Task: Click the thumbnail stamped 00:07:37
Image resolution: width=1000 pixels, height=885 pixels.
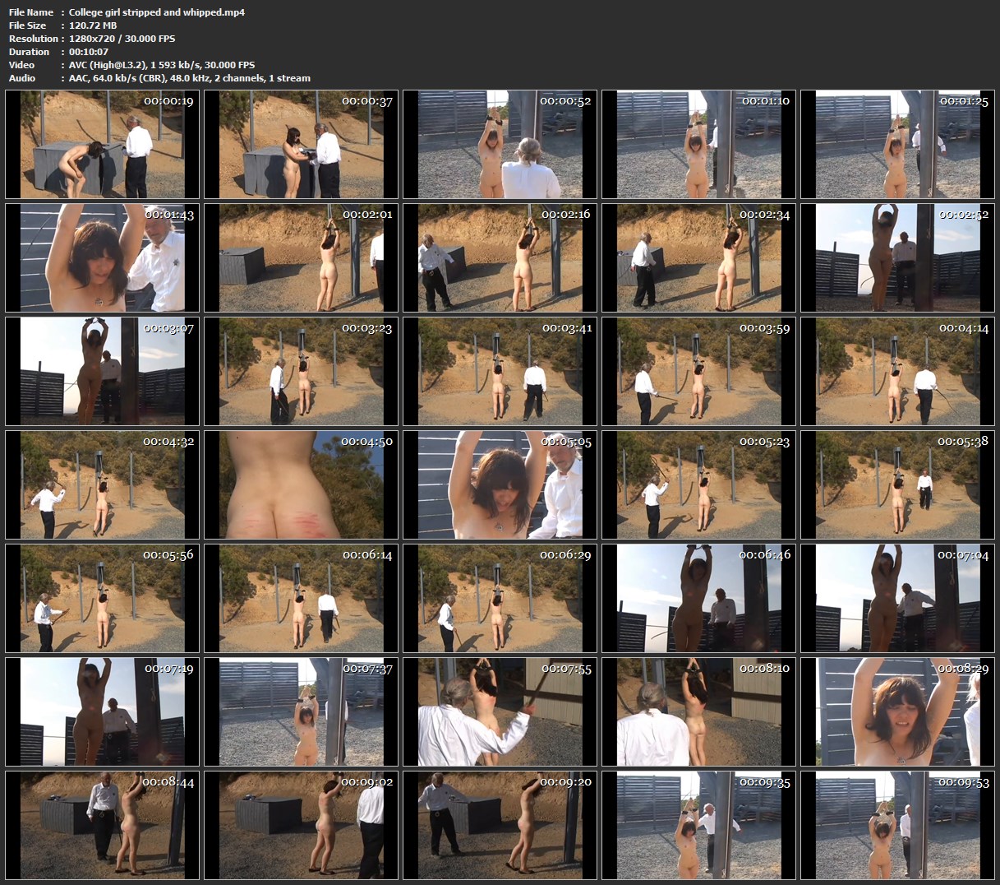Action: [302, 712]
